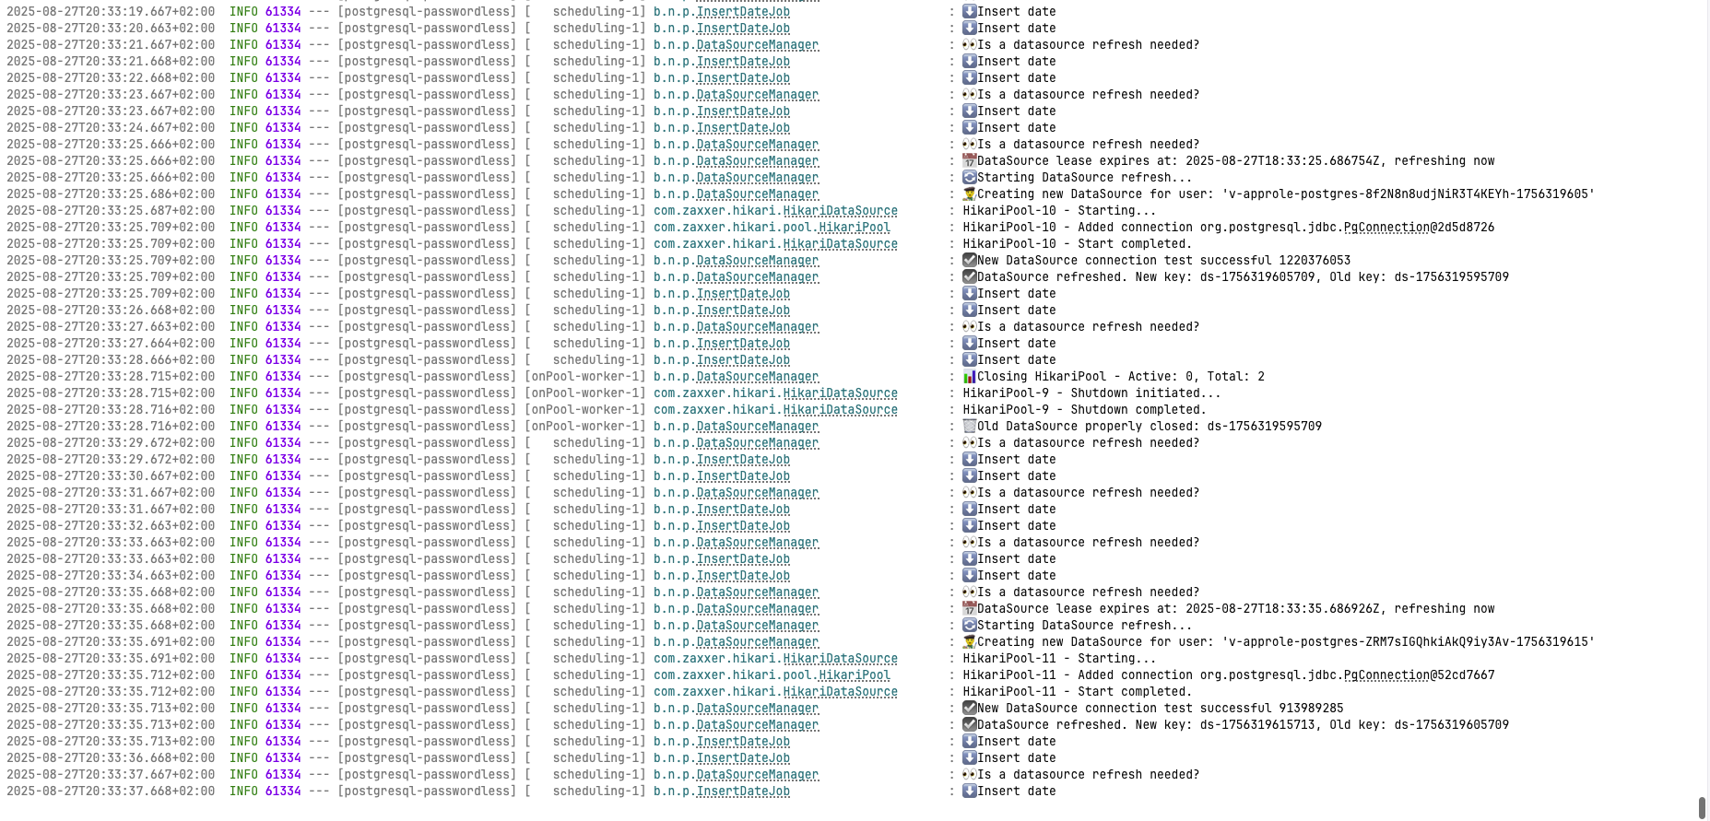Viewport: 1710px width, 821px height.
Task: Click eyes icon on 20:33:21.667 refresh needed line
Action: (x=969, y=44)
